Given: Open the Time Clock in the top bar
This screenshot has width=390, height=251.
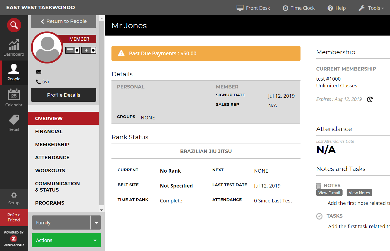Looking at the screenshot, I should tap(298, 8).
